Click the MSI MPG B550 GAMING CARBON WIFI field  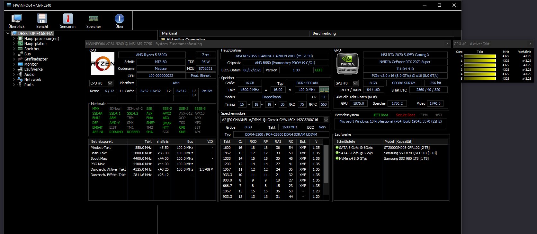click(x=274, y=56)
